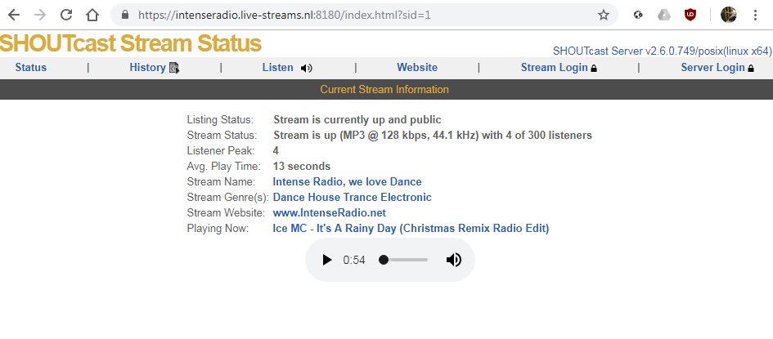Bookmark this page with the star
The image size is (773, 339).
(604, 15)
